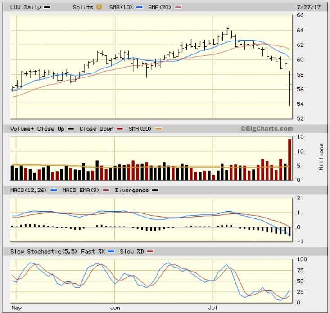Click the Divergence black legend marker
Image resolution: width=330 pixels, height=313 pixels.
pyautogui.click(x=155, y=191)
